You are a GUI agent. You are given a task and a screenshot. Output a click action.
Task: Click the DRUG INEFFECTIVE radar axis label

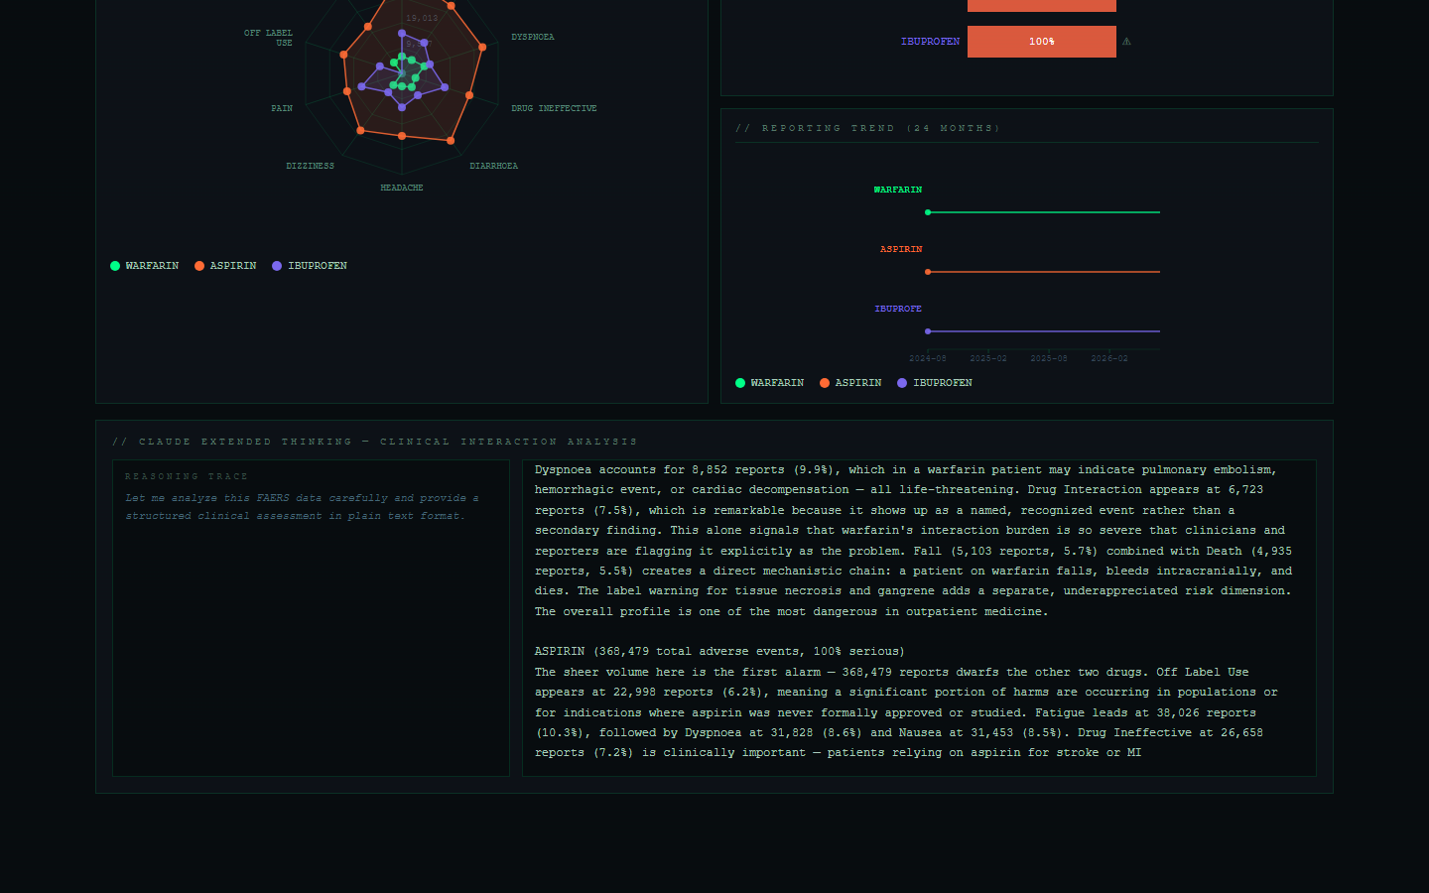click(x=554, y=108)
